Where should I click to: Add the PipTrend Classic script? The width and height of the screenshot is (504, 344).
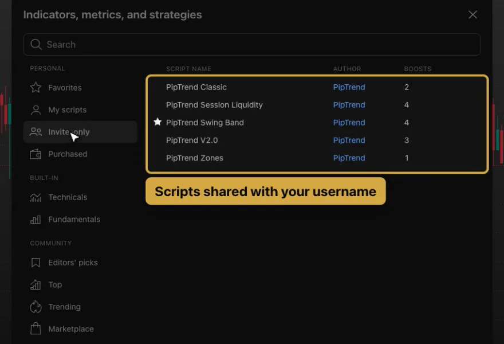tap(317, 87)
